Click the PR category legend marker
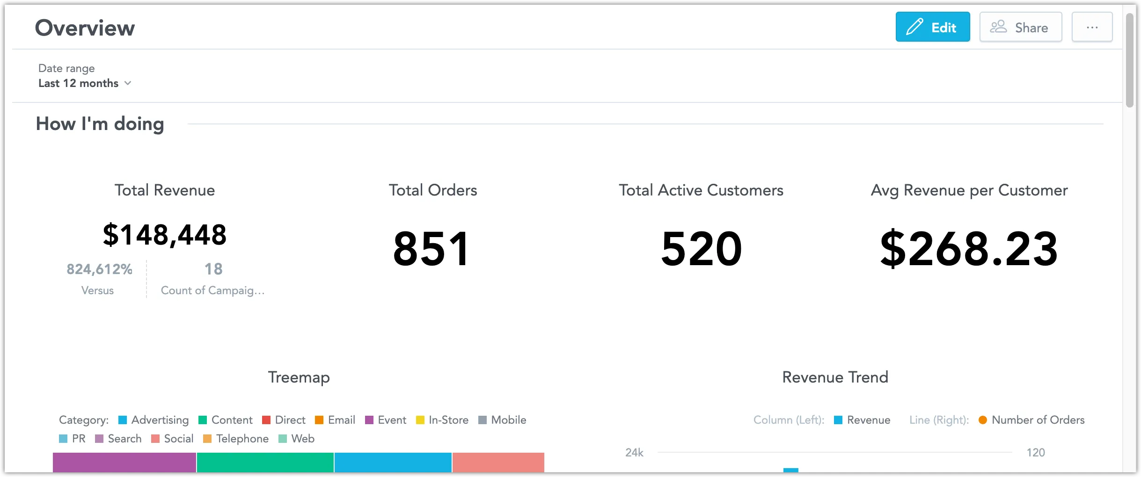1141x477 pixels. 63,439
